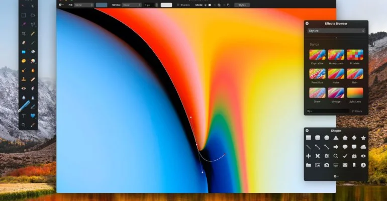Pick the heart custom shape tool

(33, 115)
